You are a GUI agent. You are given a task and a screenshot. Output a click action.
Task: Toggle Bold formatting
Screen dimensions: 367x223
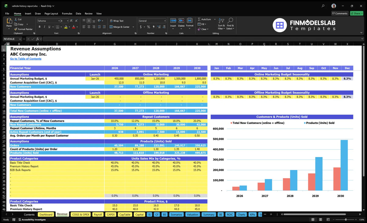click(40, 27)
